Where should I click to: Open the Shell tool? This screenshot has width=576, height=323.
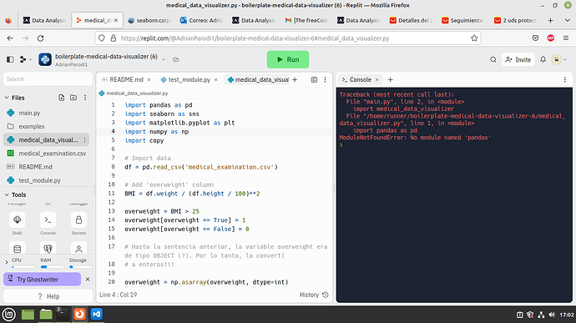[18, 220]
